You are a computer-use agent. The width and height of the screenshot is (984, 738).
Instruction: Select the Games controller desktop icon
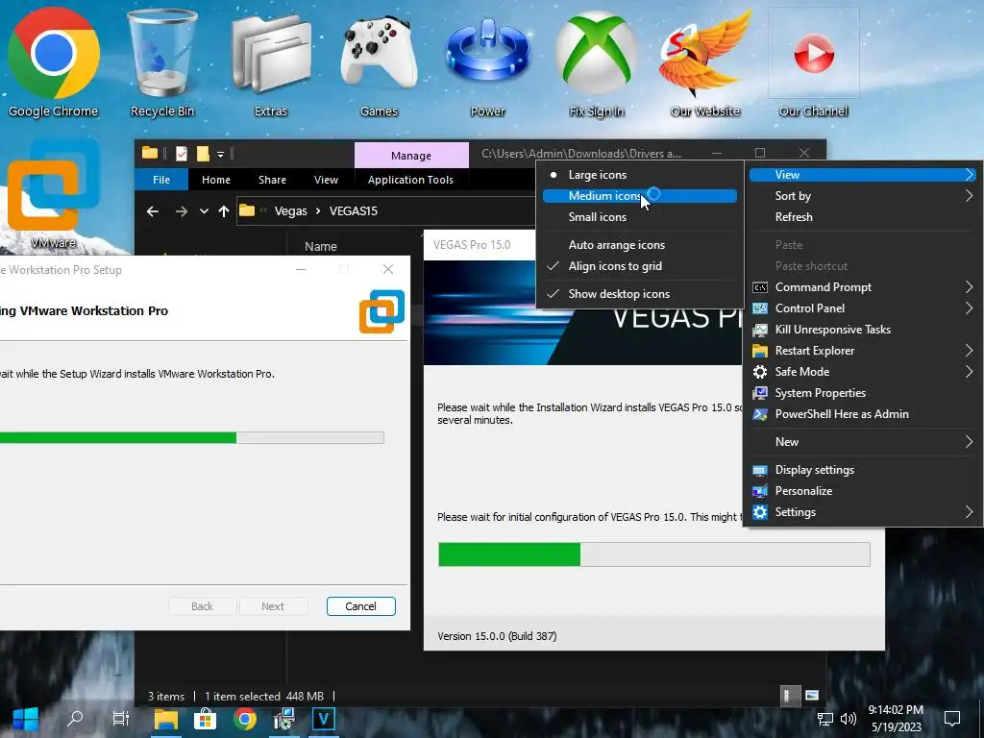(379, 61)
